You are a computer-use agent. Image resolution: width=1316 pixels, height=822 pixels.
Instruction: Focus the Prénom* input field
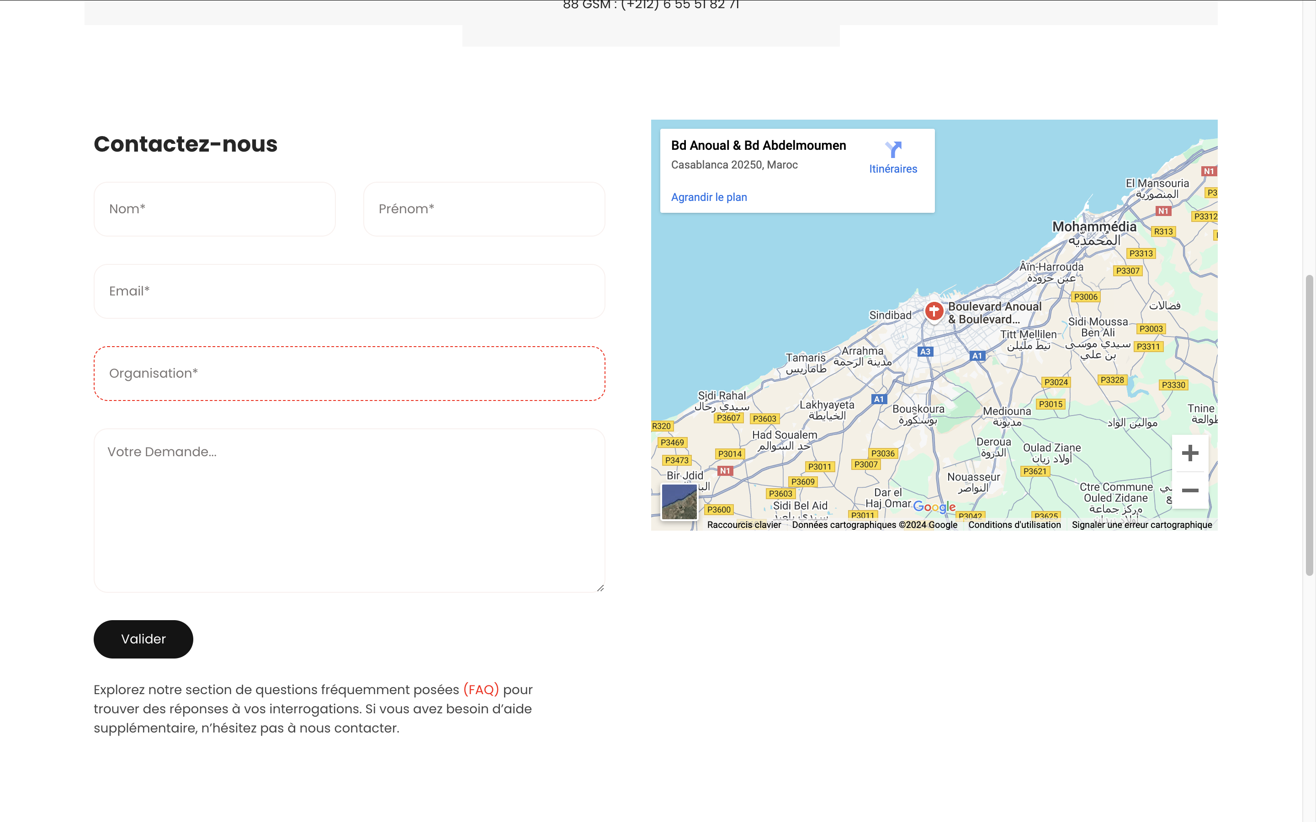pyautogui.click(x=484, y=209)
